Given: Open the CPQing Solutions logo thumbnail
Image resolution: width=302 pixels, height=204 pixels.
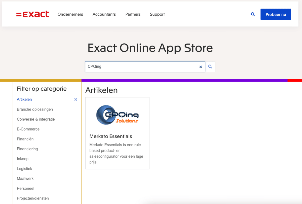Looking at the screenshot, I should click(x=117, y=115).
